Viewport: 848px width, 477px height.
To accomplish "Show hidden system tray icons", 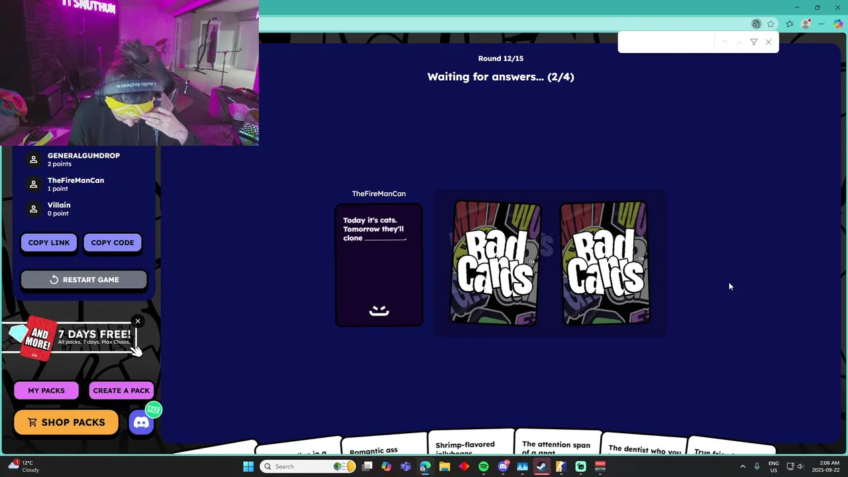I will click(x=743, y=466).
